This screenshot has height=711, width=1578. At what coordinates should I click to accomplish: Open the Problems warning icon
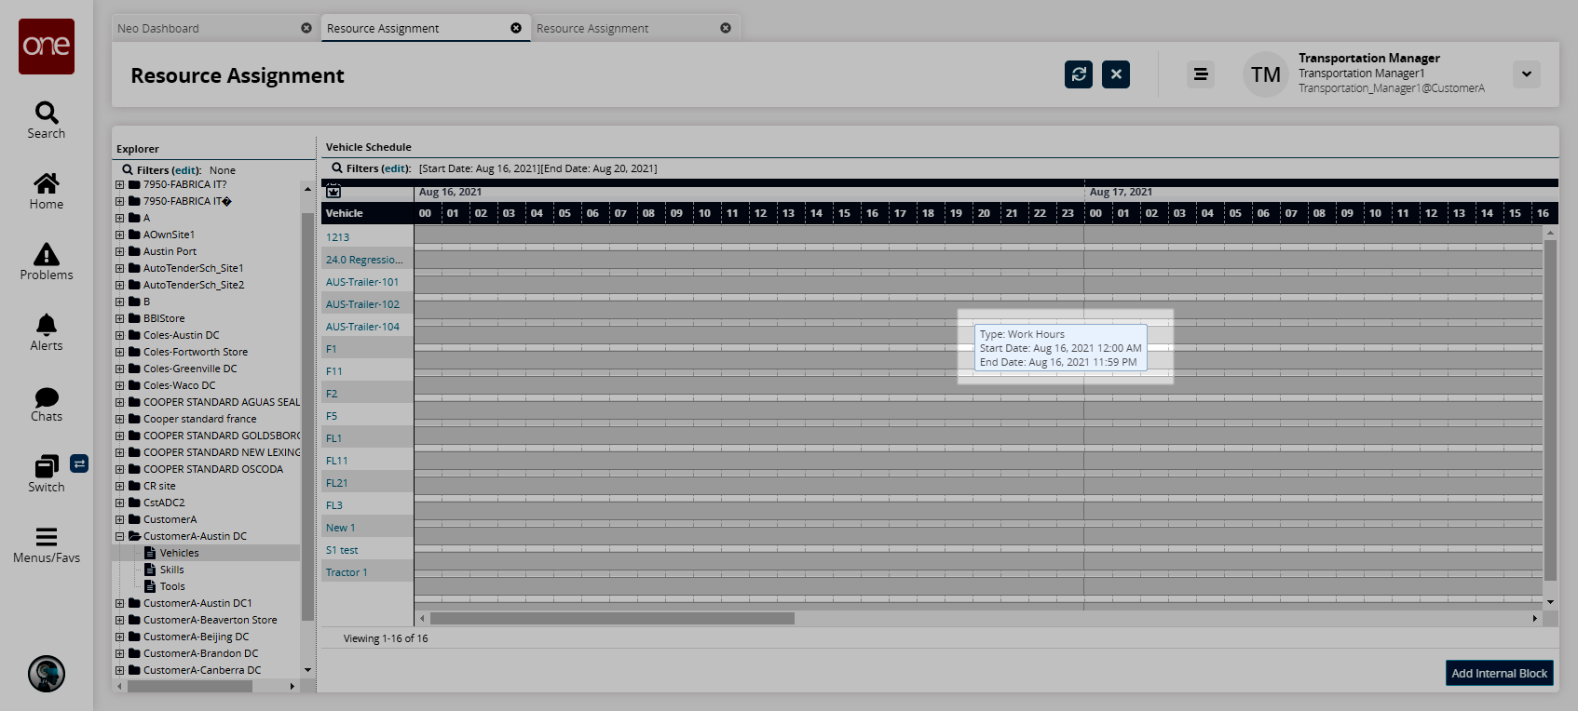pyautogui.click(x=47, y=254)
